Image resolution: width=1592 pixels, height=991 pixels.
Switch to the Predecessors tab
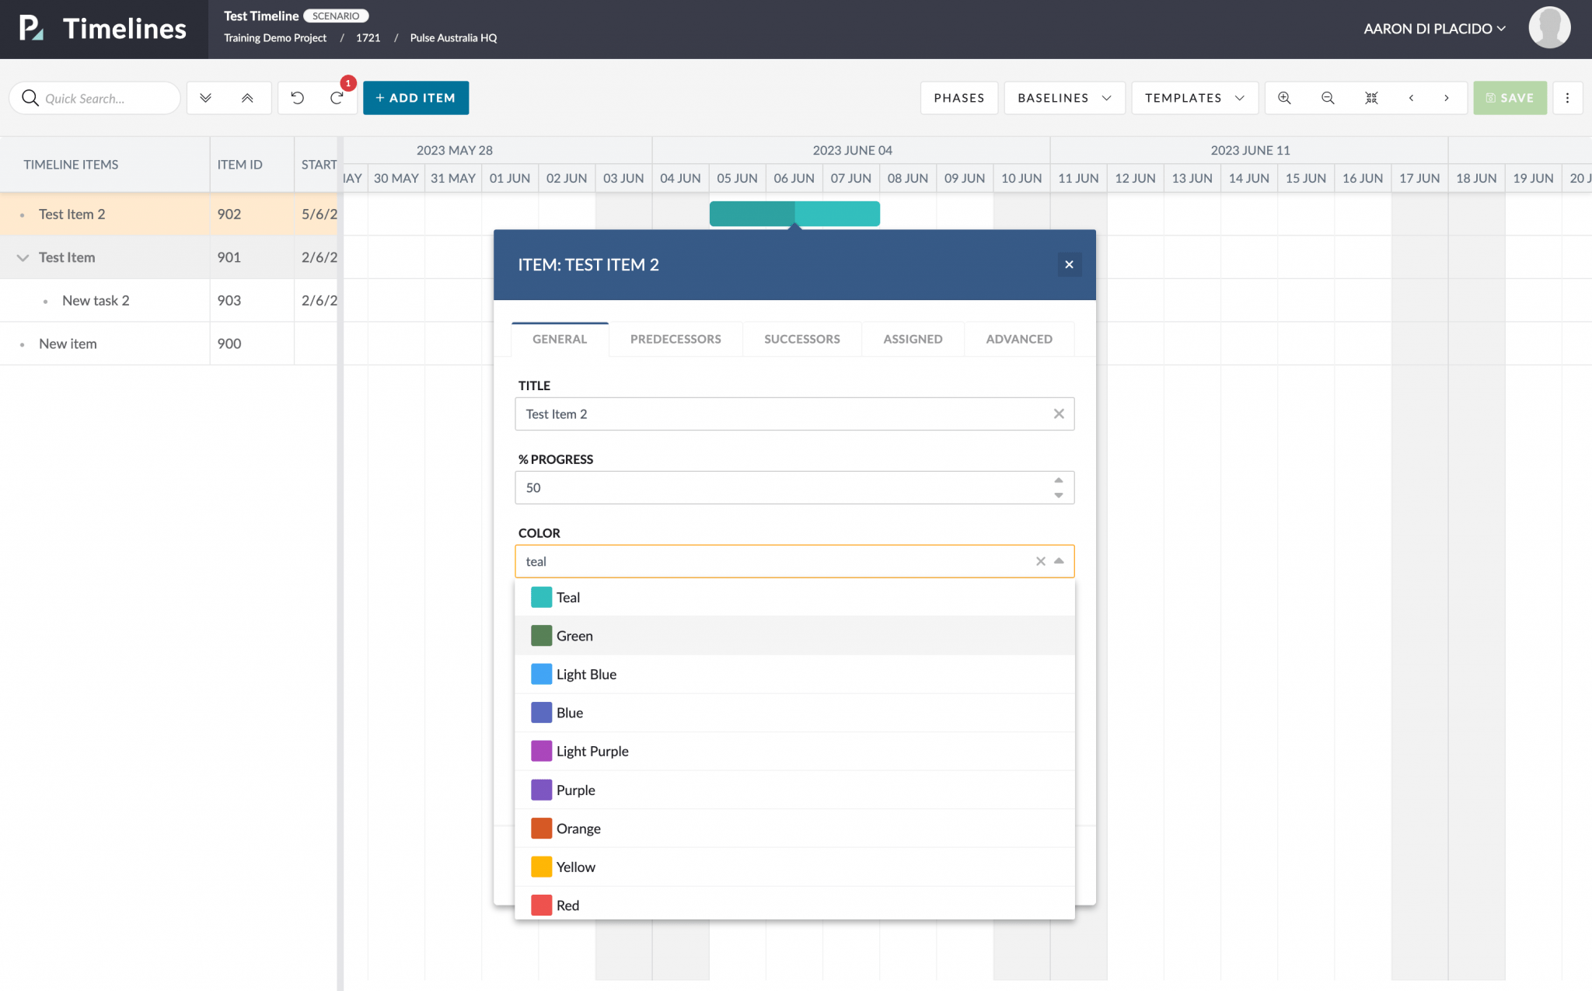pyautogui.click(x=675, y=339)
